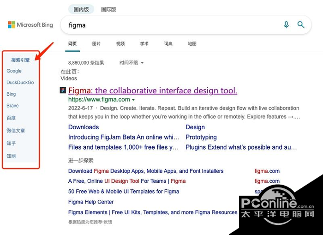This screenshot has height=235, width=323.
Task: Open Figma collaborative interface design tool result
Action: (153, 90)
